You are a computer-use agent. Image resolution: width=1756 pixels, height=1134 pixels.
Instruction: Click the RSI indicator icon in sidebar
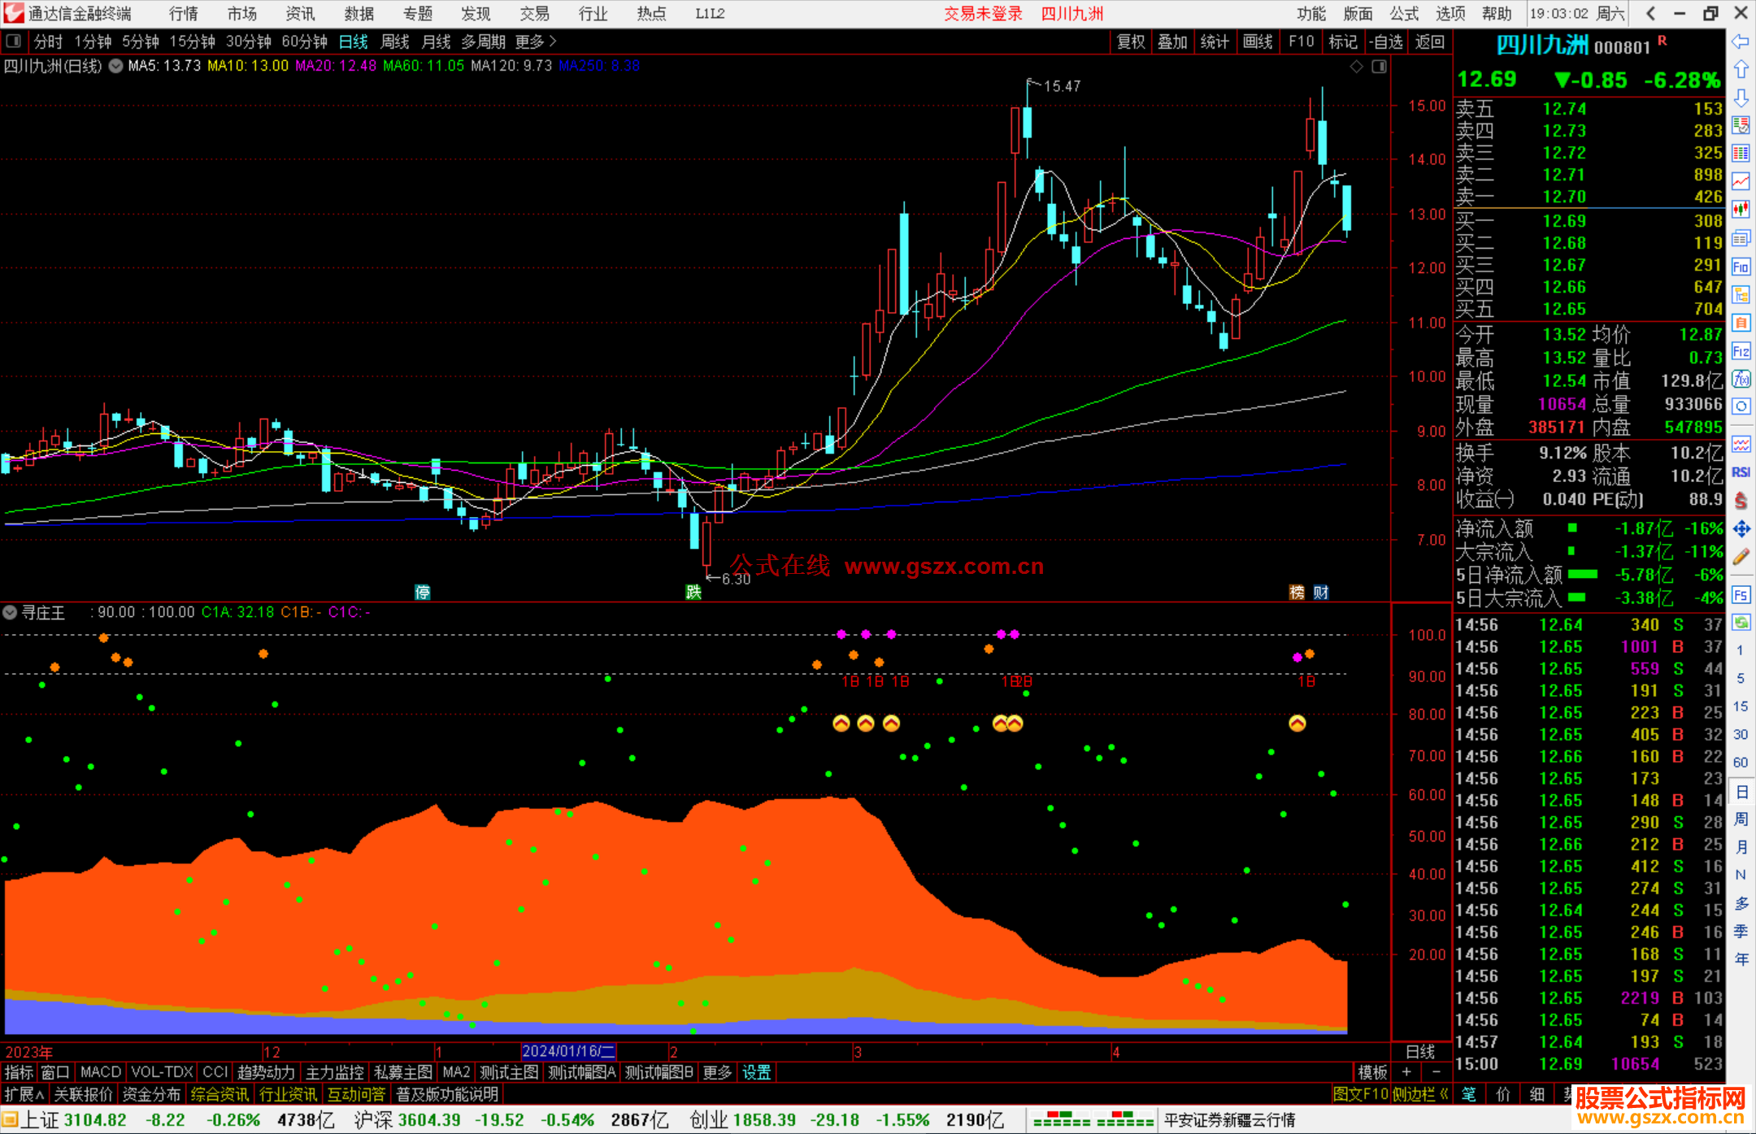pyautogui.click(x=1741, y=472)
